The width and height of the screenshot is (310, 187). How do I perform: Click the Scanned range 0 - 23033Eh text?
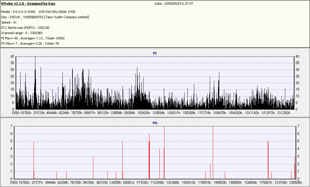pyautogui.click(x=22, y=33)
